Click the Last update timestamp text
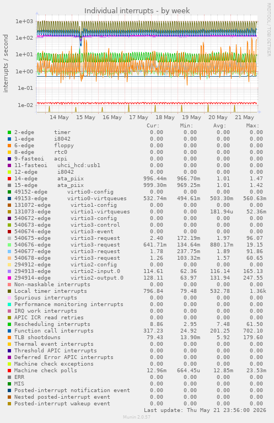 [x=205, y=410]
